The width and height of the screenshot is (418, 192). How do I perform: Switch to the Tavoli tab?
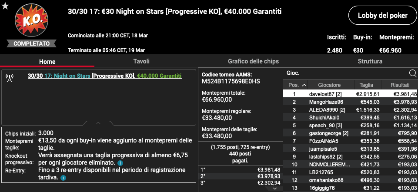point(141,61)
